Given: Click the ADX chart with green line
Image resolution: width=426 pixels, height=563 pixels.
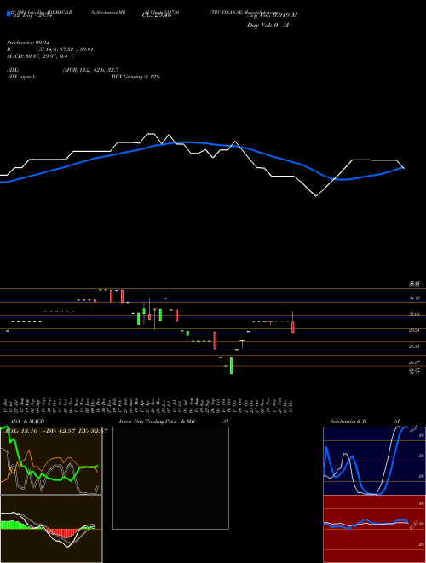Looking at the screenshot, I should pos(51,461).
